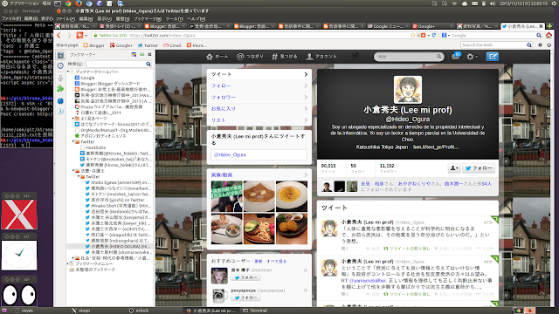The width and height of the screenshot is (559, 314).
Task: Click the bookmark star in URL bar
Action: point(413,35)
